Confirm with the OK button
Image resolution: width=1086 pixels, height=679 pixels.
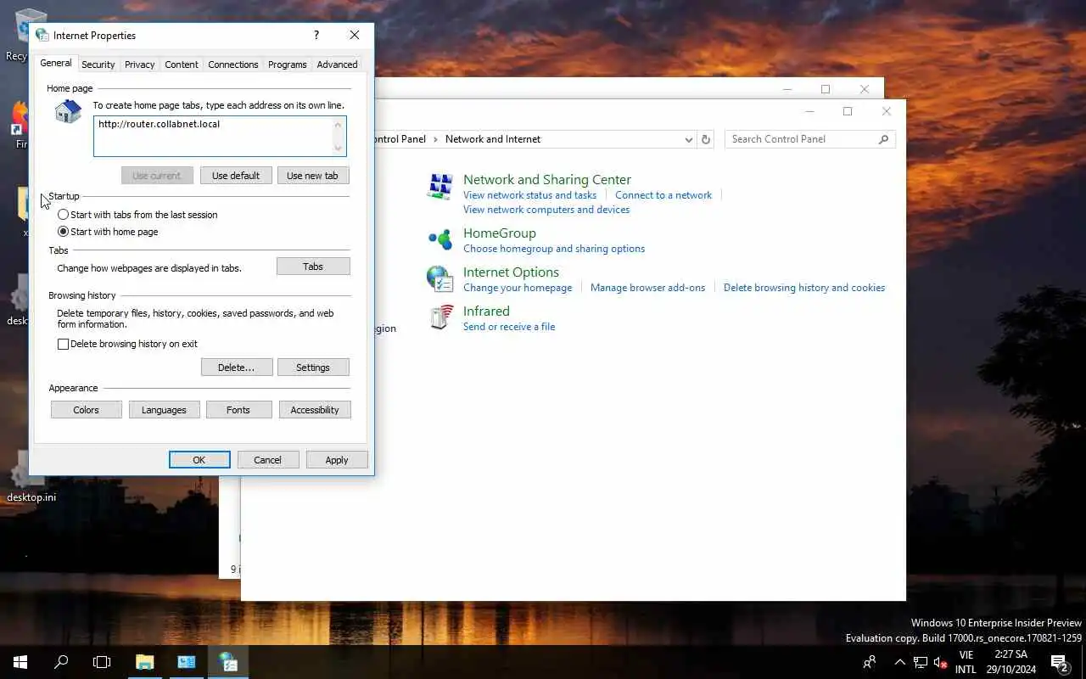pos(199,460)
